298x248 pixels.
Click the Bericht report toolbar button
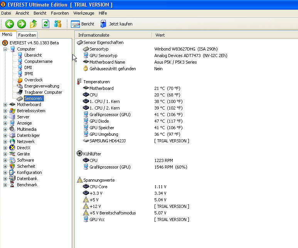82,24
